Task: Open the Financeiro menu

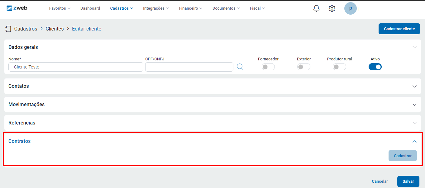Action: (x=190, y=8)
